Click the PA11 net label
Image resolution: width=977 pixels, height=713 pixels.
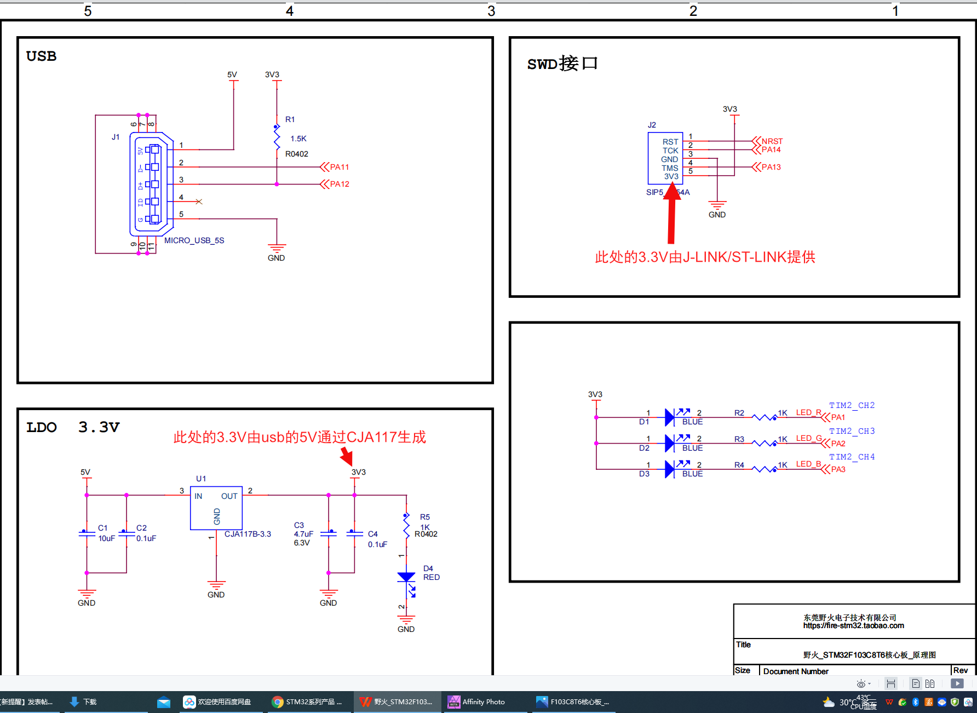339,167
